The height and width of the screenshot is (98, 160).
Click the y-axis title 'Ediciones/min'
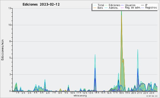click(x=2, y=50)
